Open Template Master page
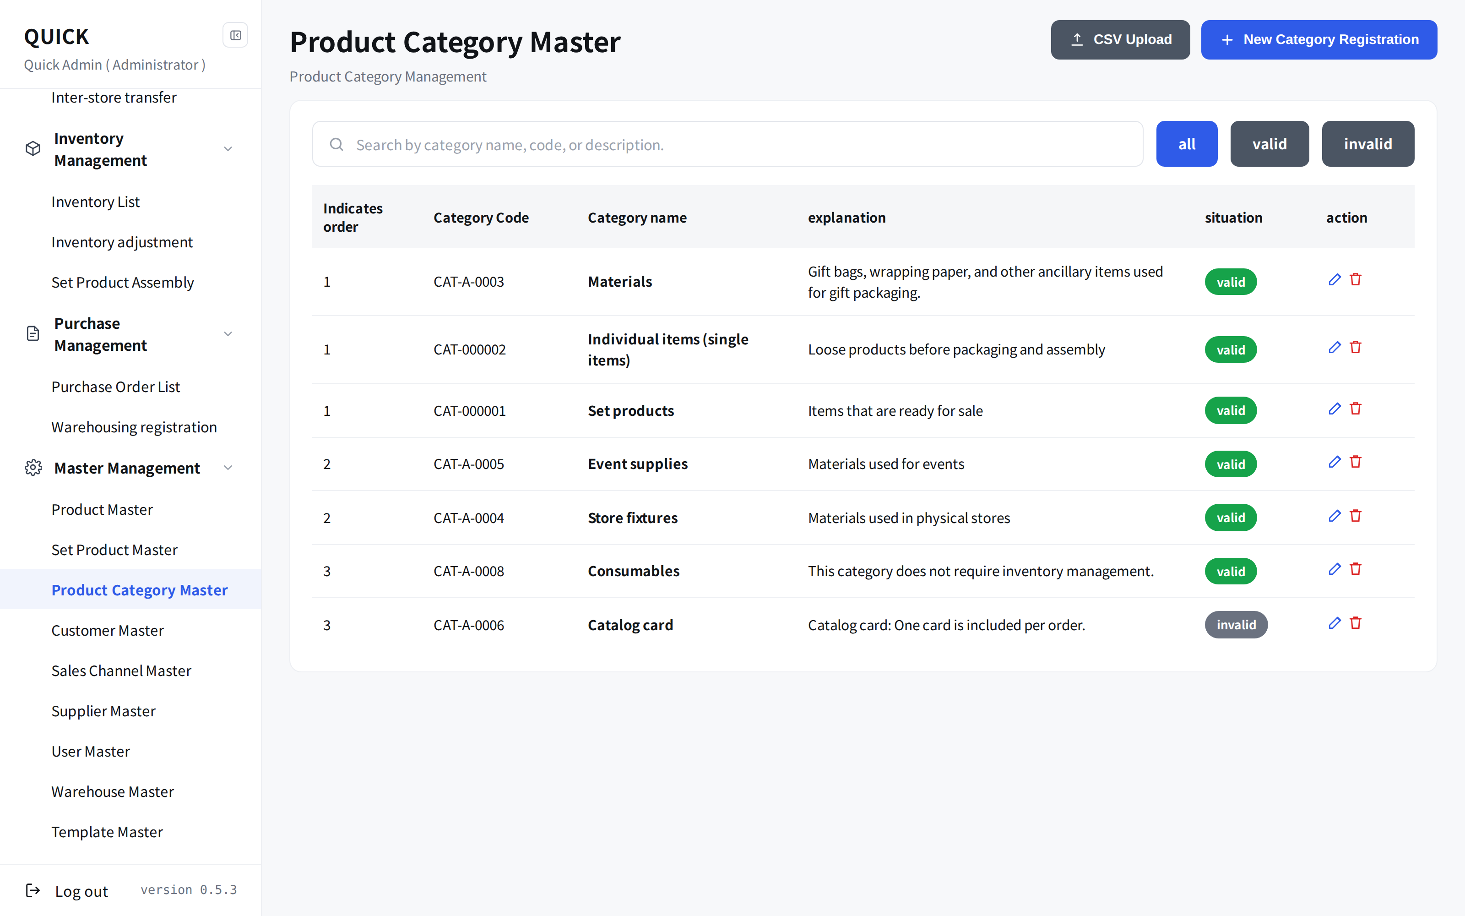Viewport: 1465px width, 916px height. [x=107, y=832]
